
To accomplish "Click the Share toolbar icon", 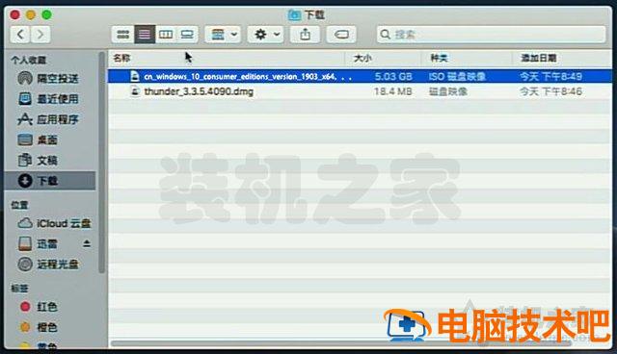I will [306, 35].
